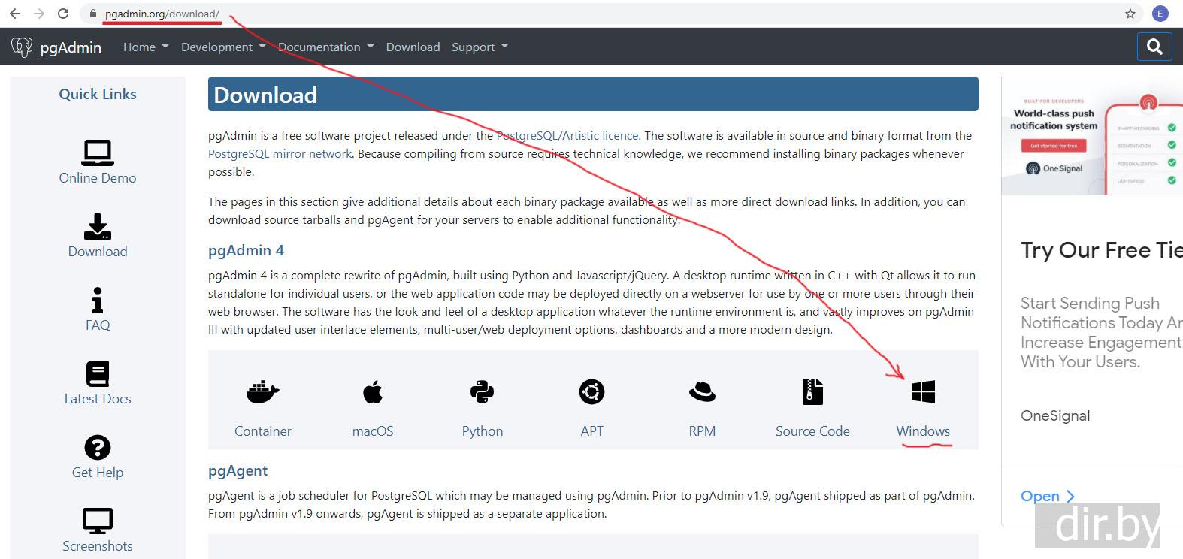Open the Latest Docs text link

point(98,399)
